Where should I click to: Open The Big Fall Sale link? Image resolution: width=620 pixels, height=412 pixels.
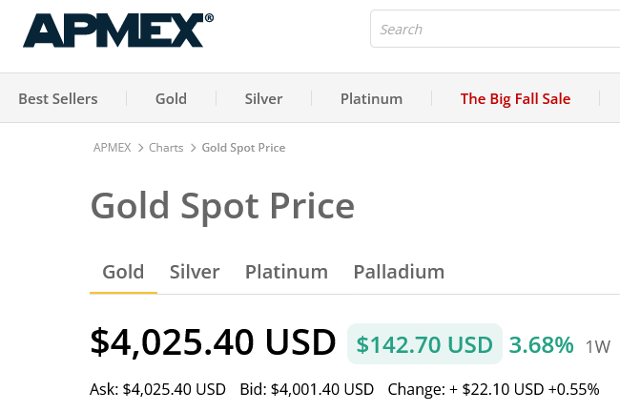click(515, 98)
